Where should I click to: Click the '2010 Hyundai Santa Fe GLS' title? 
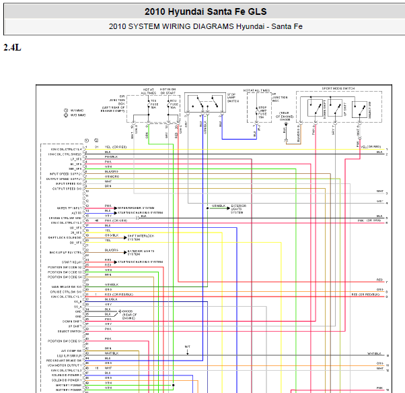point(205,11)
